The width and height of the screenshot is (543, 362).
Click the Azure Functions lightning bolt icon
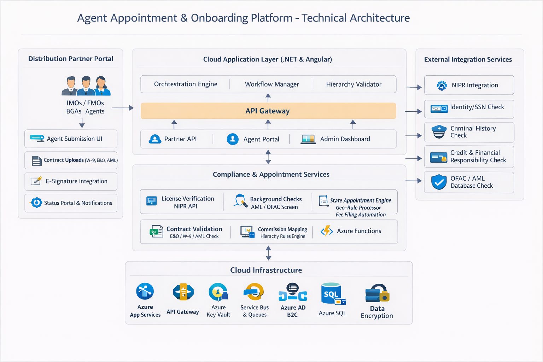[x=327, y=231]
